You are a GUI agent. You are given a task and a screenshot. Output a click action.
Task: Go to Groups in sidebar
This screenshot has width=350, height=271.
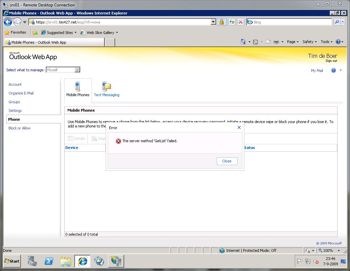[x=14, y=102]
